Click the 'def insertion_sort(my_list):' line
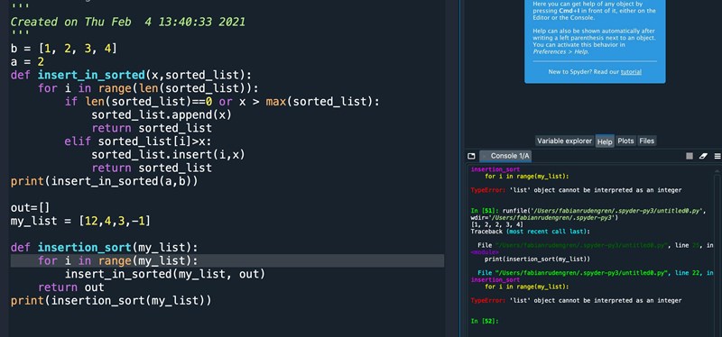This screenshot has height=337, width=722. (x=104, y=248)
